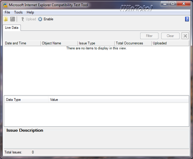Maximize the Compatibility Test Tool window
The image size is (193, 159).
[173, 4]
